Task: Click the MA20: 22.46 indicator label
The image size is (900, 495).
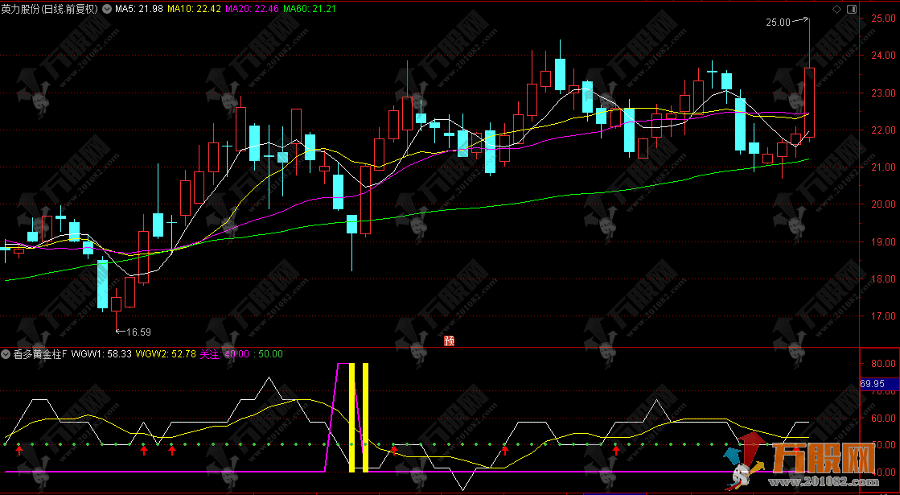Action: click(x=253, y=9)
